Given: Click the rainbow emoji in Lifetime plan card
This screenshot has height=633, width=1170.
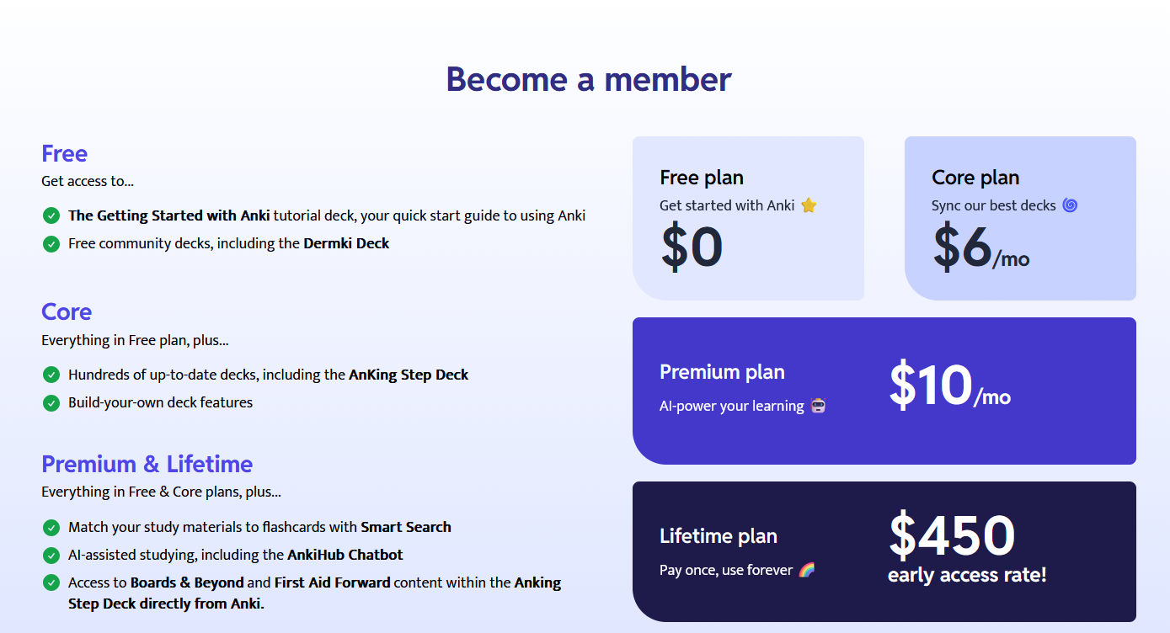Looking at the screenshot, I should [x=807, y=570].
